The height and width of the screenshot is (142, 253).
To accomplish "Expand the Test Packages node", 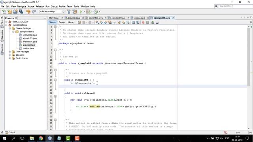I will pyautogui.click(x=9, y=52).
